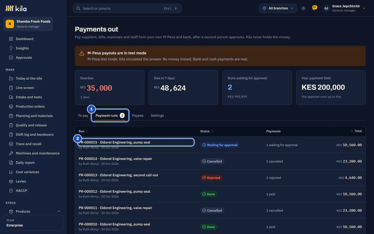Click the Rejected status badge
Image resolution: width=374 pixels, height=234 pixels.
pos(211,178)
